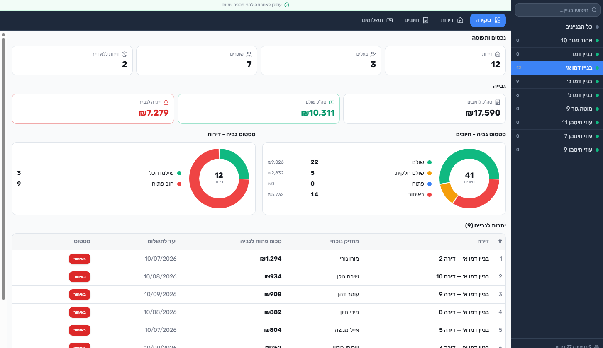
Task: Click the vacant apartments no-entry icon
Action: coord(125,54)
